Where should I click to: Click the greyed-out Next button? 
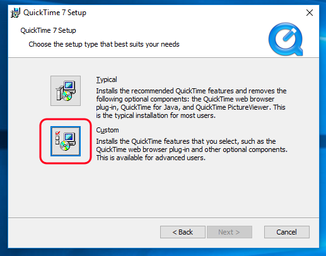pos(230,232)
